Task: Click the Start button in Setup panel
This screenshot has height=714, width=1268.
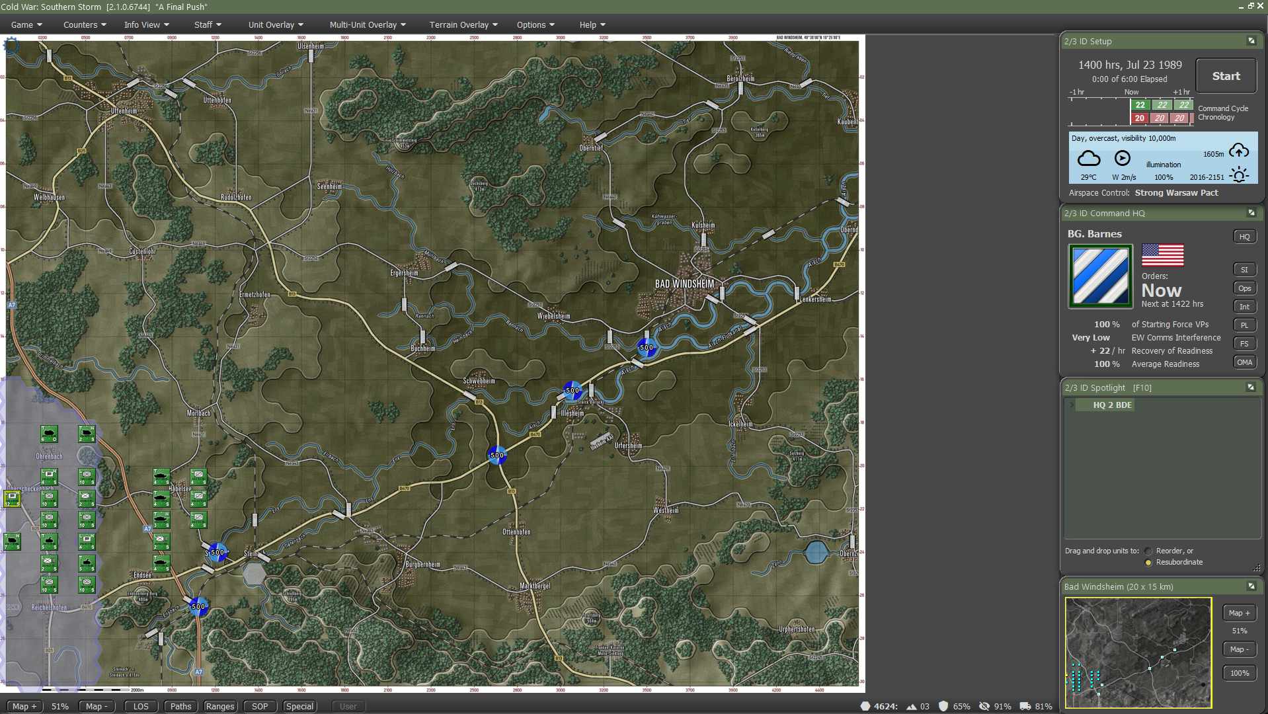Action: tap(1226, 76)
